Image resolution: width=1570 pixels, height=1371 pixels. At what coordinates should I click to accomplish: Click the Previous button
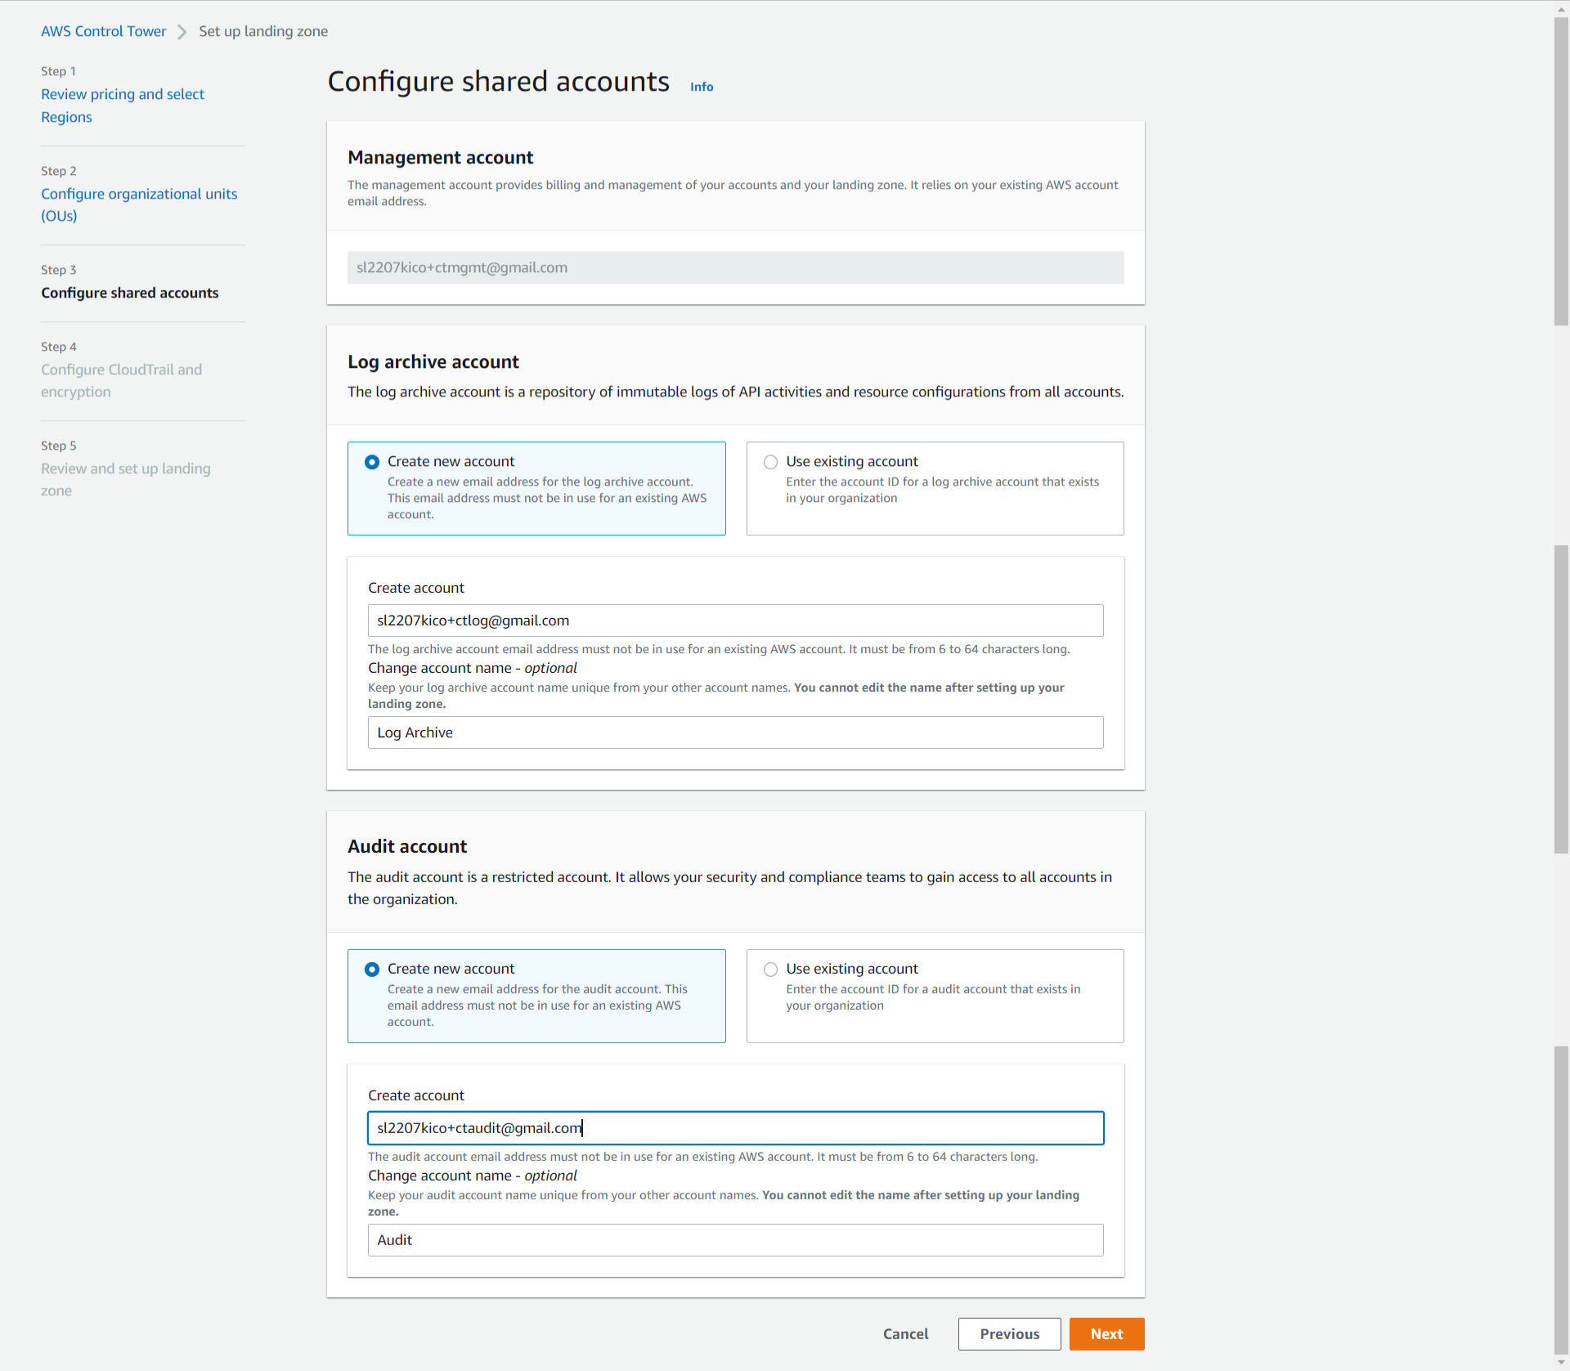pyautogui.click(x=1009, y=1334)
